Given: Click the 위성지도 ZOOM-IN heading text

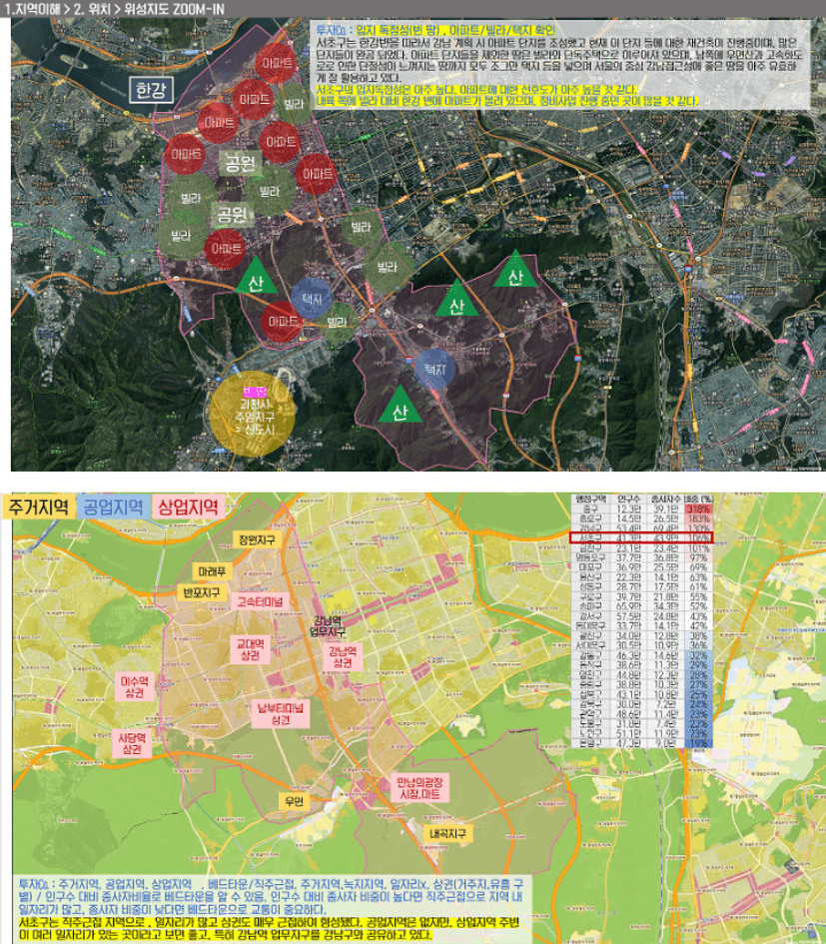Looking at the screenshot, I should pyautogui.click(x=174, y=9).
